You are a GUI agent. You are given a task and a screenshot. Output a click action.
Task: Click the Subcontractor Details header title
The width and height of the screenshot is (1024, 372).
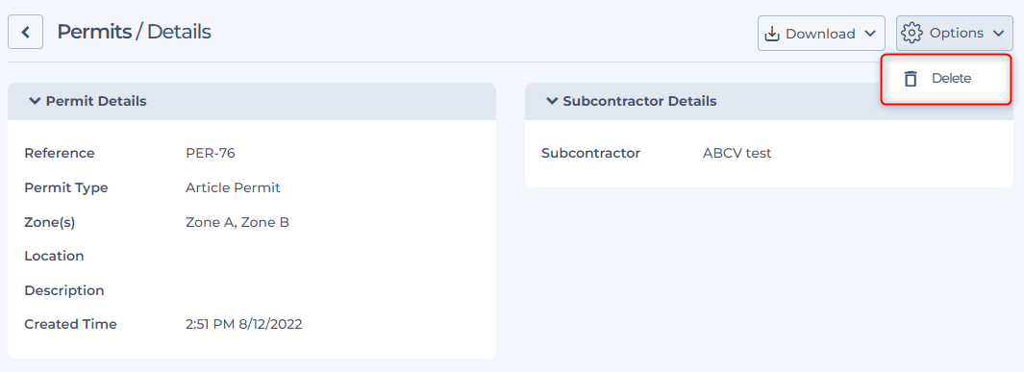(x=639, y=101)
